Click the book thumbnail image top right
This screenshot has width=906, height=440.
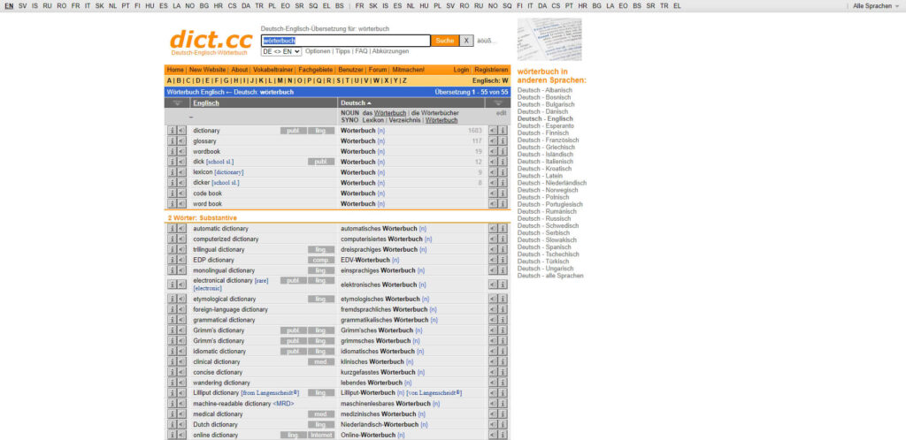point(549,39)
